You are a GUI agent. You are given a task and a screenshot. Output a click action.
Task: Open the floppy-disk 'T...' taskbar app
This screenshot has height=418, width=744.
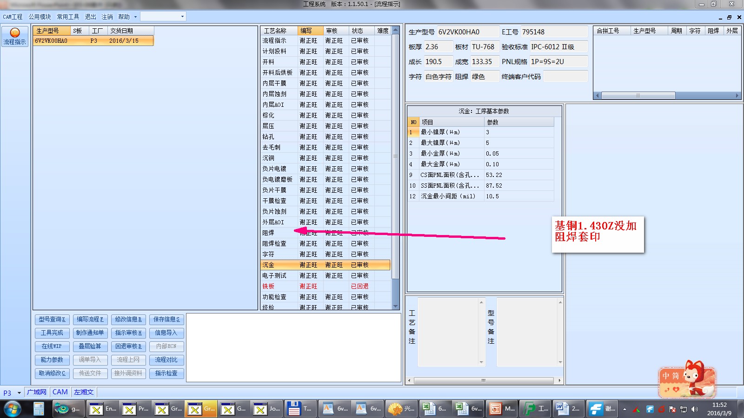300,409
